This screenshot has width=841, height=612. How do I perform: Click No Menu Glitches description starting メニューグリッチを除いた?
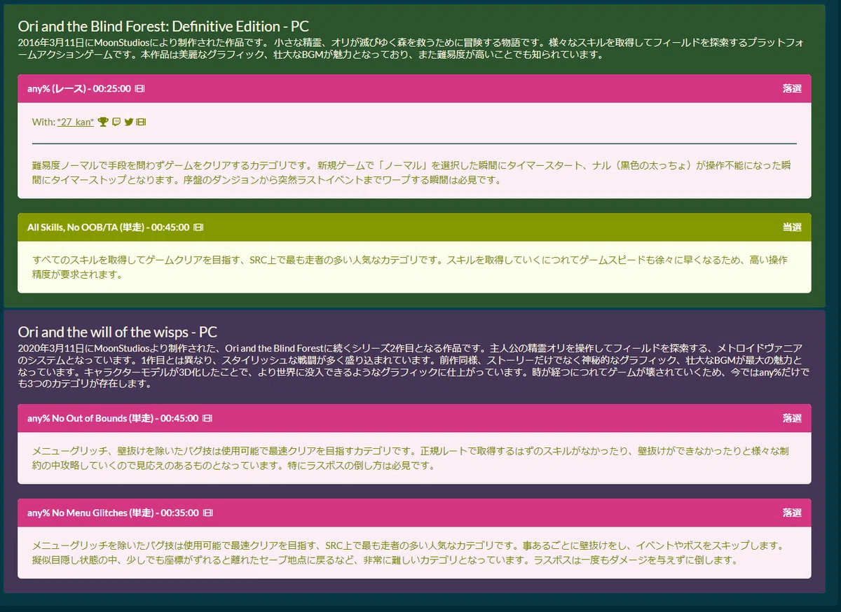pyautogui.click(x=407, y=553)
